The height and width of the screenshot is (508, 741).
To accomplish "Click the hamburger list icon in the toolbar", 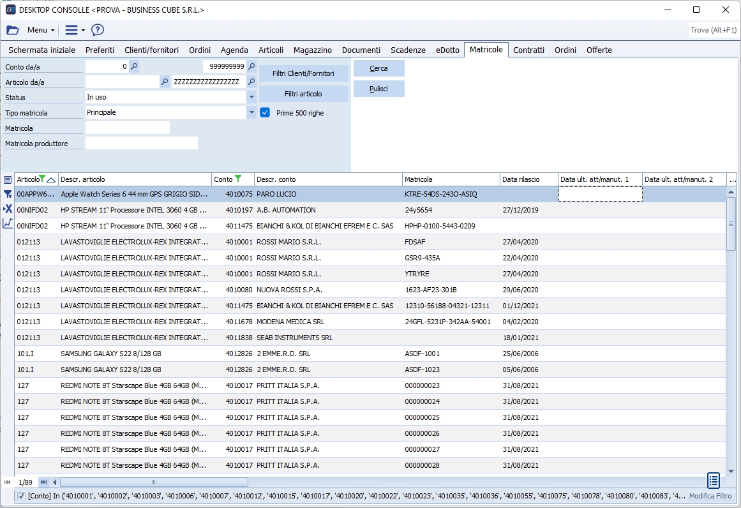I will click(x=71, y=30).
